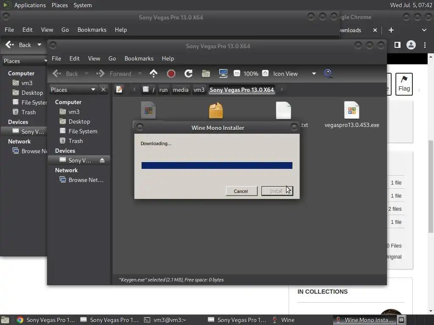434x325 pixels.
Task: Open View menu in front file manager
Action: pyautogui.click(x=94, y=58)
